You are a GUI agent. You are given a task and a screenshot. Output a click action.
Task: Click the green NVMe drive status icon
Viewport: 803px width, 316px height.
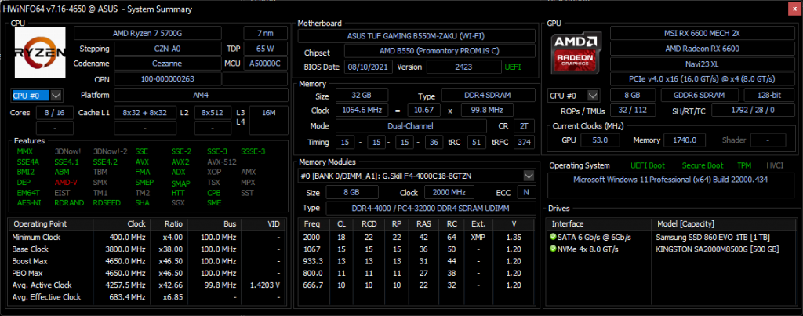[x=553, y=249]
